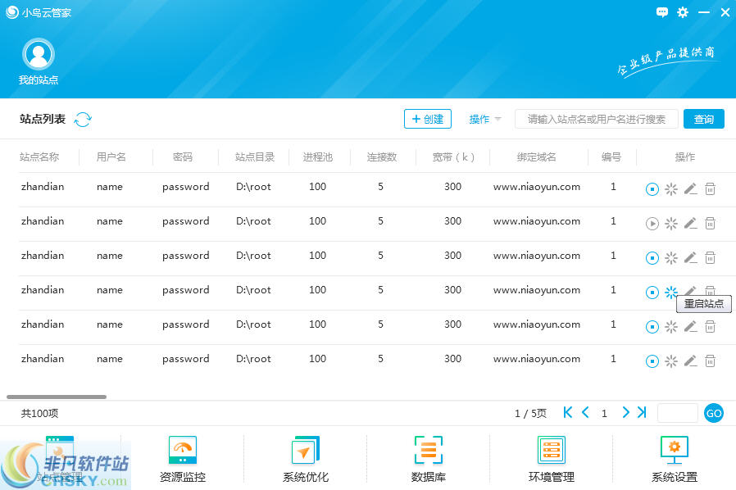Restart the fourth site showing 重启站点 tooltip
Screen dimensions: 736x490
pyautogui.click(x=670, y=292)
